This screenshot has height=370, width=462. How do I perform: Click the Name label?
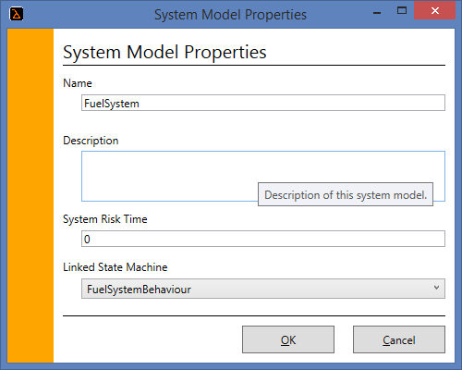coord(78,83)
